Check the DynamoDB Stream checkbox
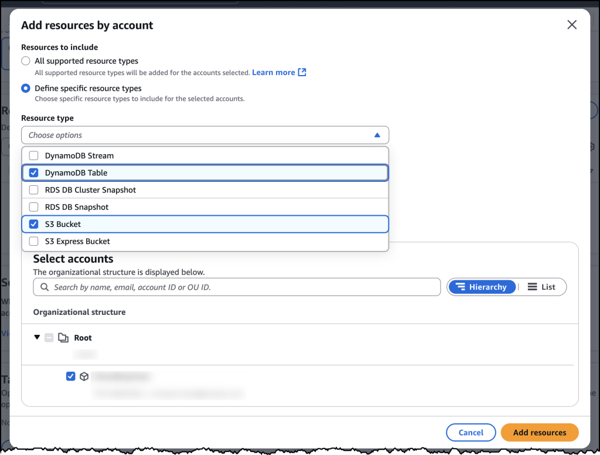The height and width of the screenshot is (455, 600). coord(33,155)
